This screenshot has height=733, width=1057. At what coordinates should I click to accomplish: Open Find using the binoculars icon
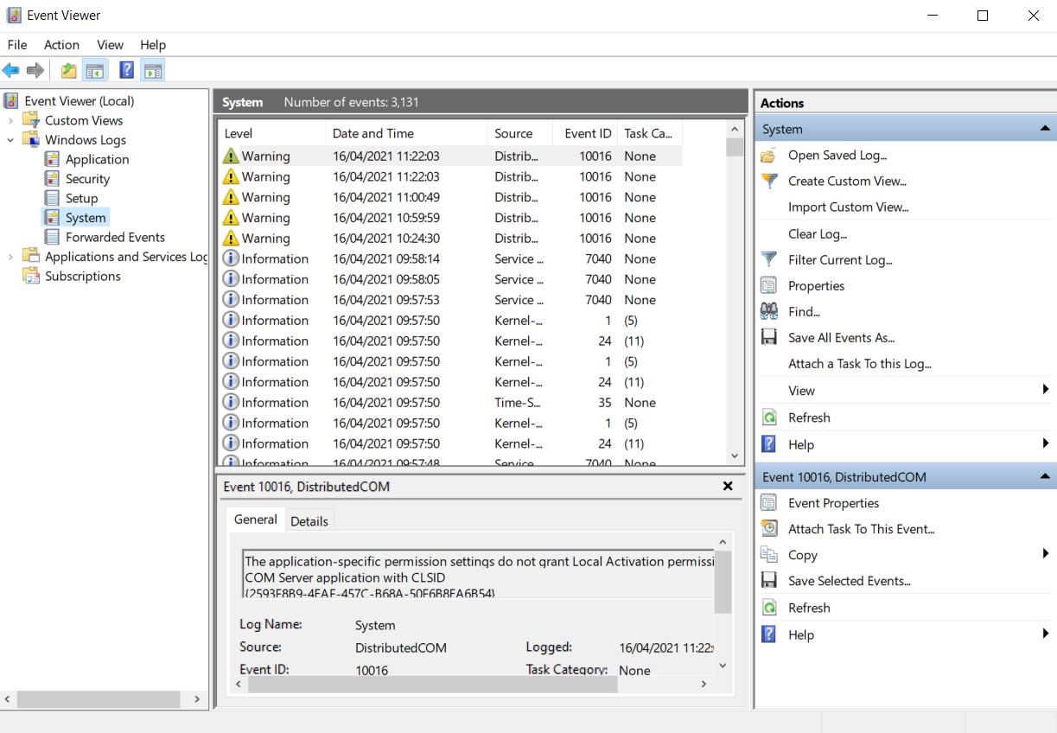[x=768, y=311]
